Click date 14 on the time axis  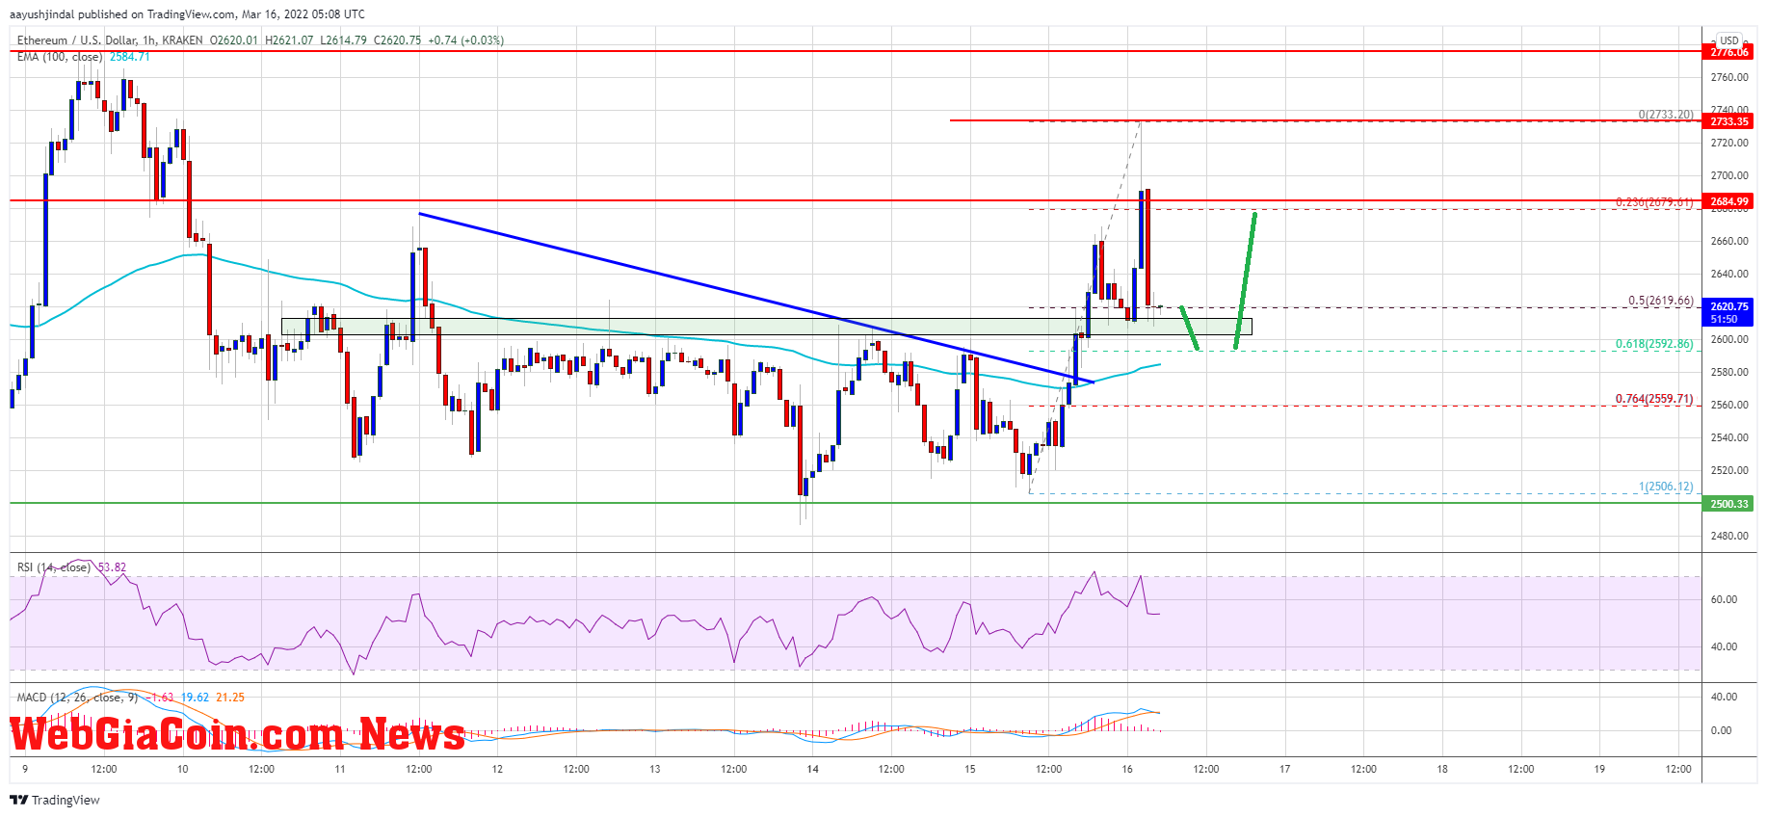point(812,769)
